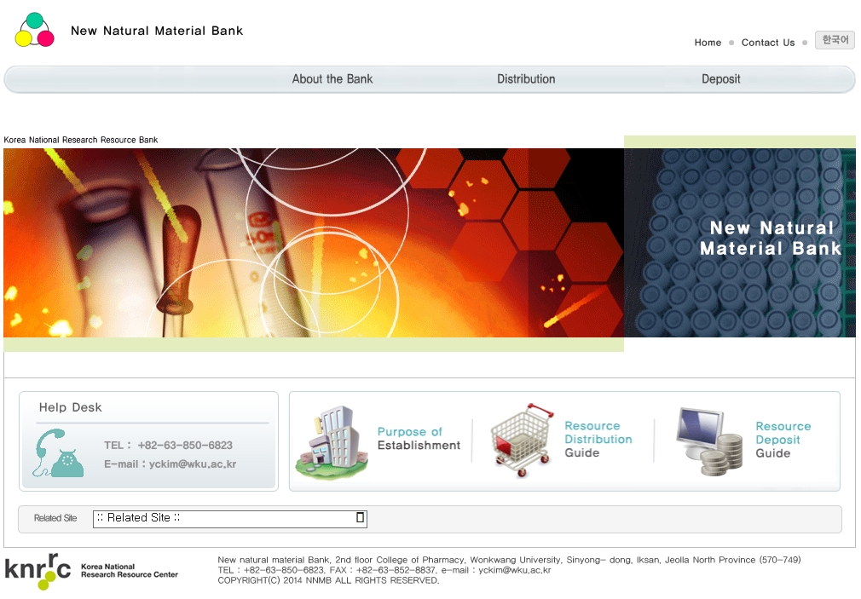Click the COPYRIGHT(C) 2014 NNMB footer text

click(328, 580)
